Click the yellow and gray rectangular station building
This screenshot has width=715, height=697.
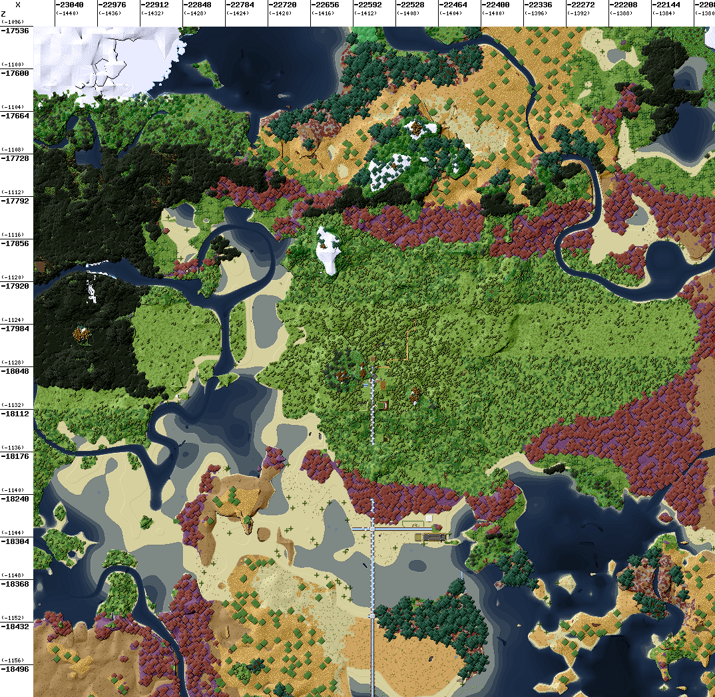click(431, 536)
